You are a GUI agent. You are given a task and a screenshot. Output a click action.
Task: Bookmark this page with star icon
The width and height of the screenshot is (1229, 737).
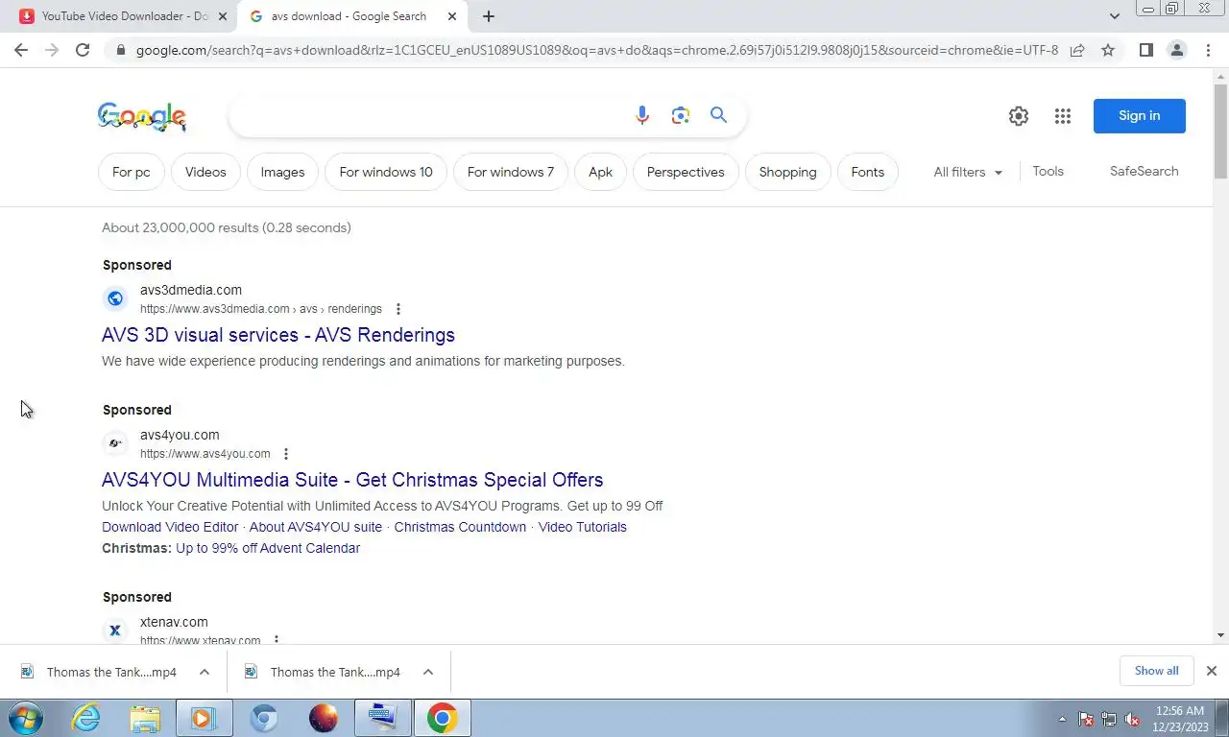point(1108,50)
